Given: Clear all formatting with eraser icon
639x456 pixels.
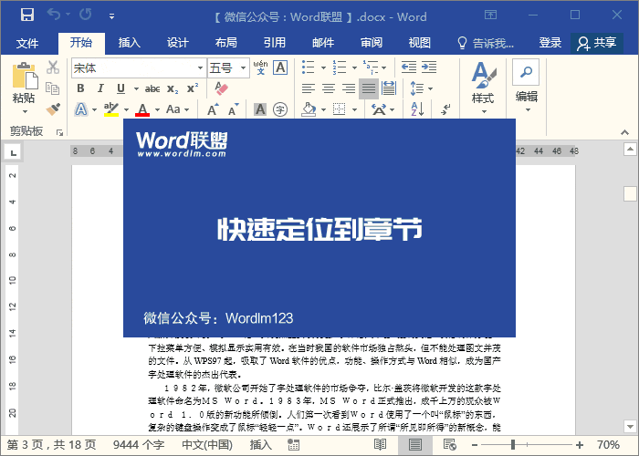Looking at the screenshot, I should tap(221, 88).
